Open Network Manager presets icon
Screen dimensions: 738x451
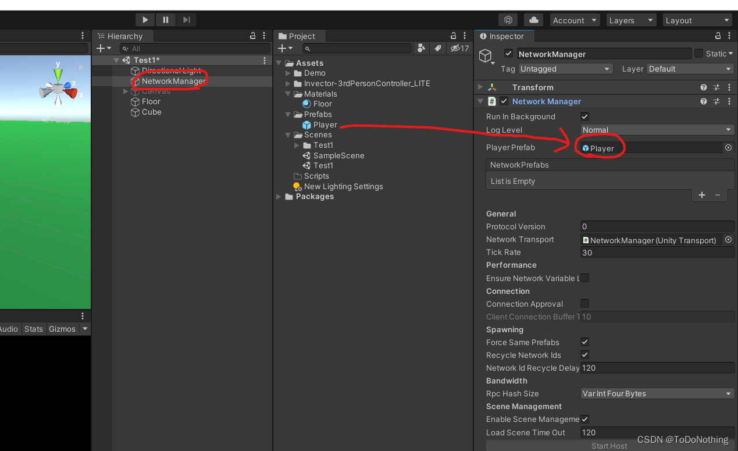[x=716, y=101]
